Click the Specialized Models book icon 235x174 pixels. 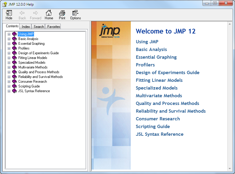coord(15,63)
